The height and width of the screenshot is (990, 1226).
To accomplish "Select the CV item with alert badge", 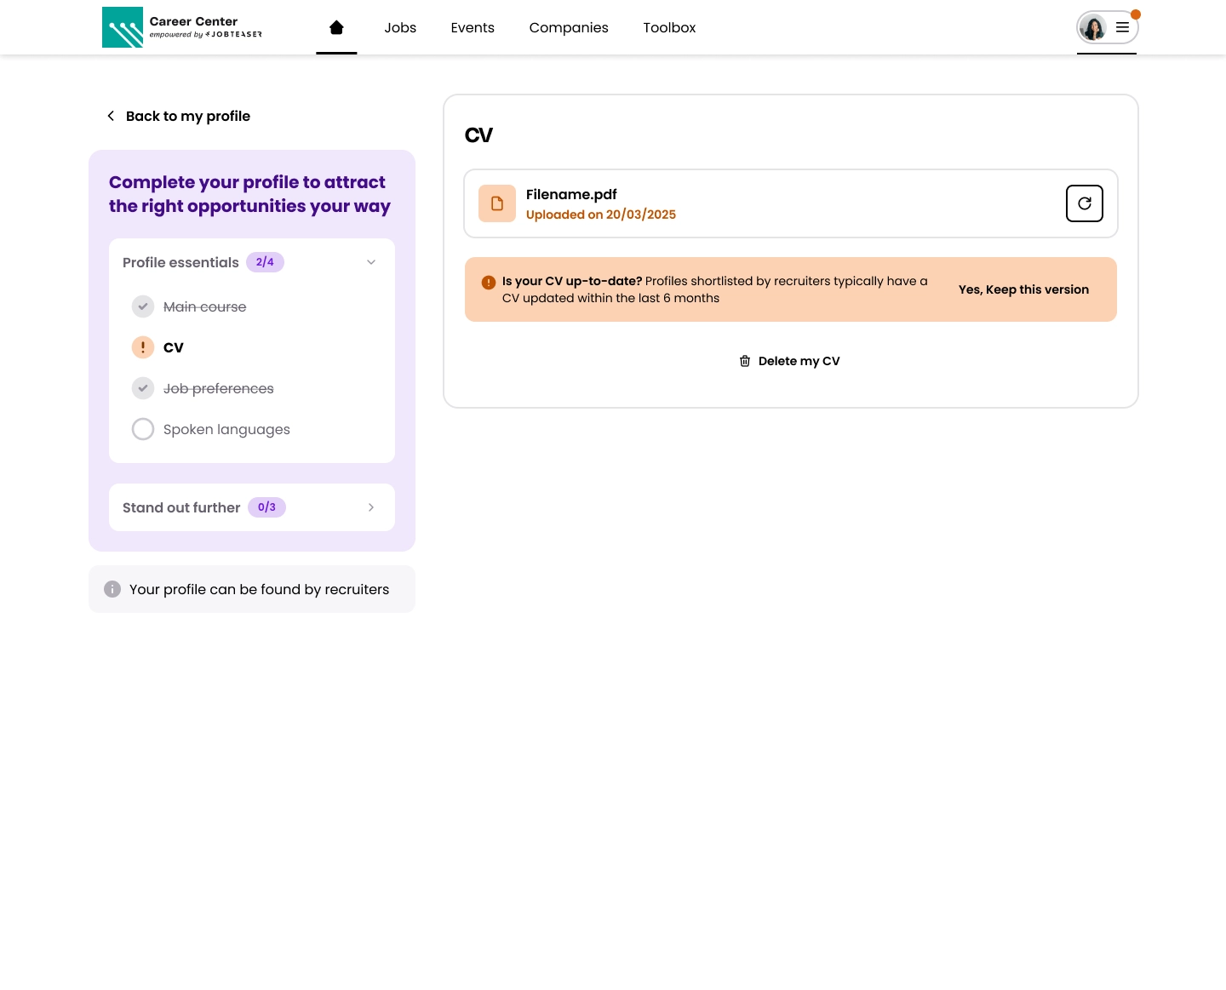I will tap(173, 347).
